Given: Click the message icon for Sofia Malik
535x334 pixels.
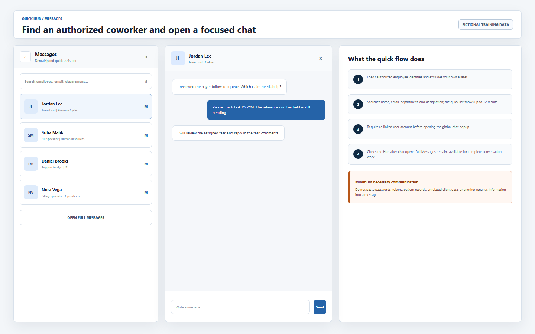Looking at the screenshot, I should [x=146, y=135].
